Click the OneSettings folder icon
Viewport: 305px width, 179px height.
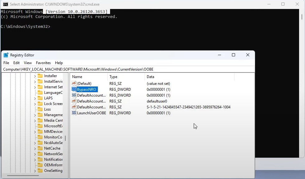40,171
